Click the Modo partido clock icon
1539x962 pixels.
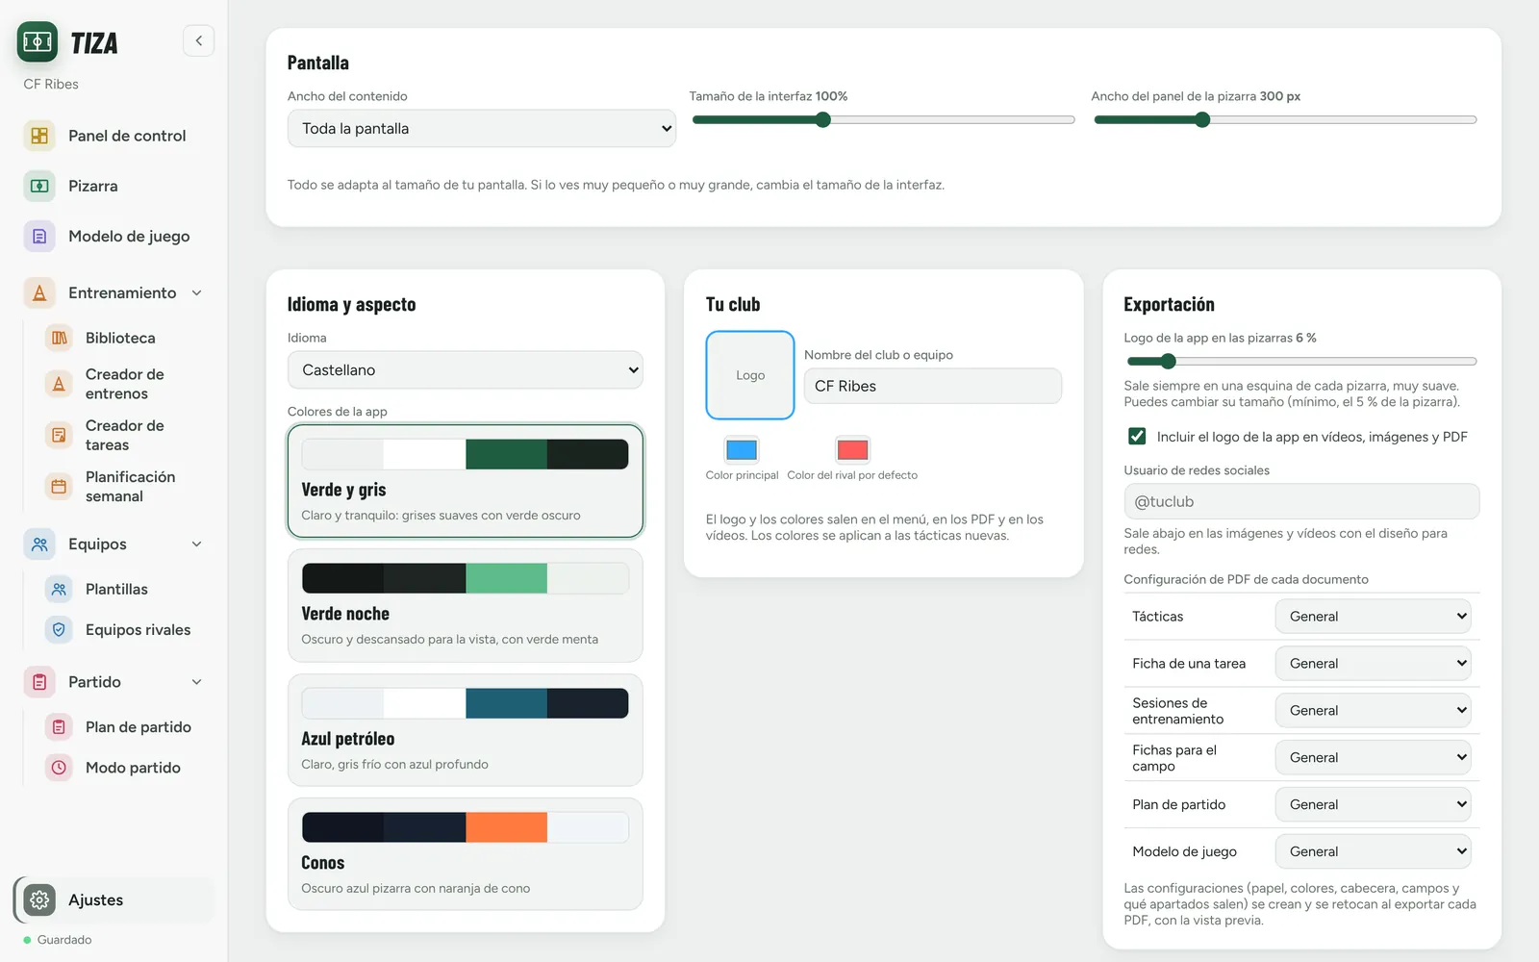coord(59,767)
